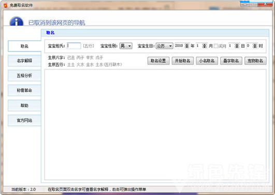Image resolution: width=275 pixels, height=195 pixels.
Task: Click the 宠物取名 button
Action: pos(255,61)
